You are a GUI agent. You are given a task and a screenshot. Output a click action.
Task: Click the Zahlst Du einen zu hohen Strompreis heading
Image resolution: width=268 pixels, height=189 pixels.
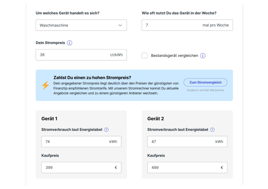coord(92,78)
